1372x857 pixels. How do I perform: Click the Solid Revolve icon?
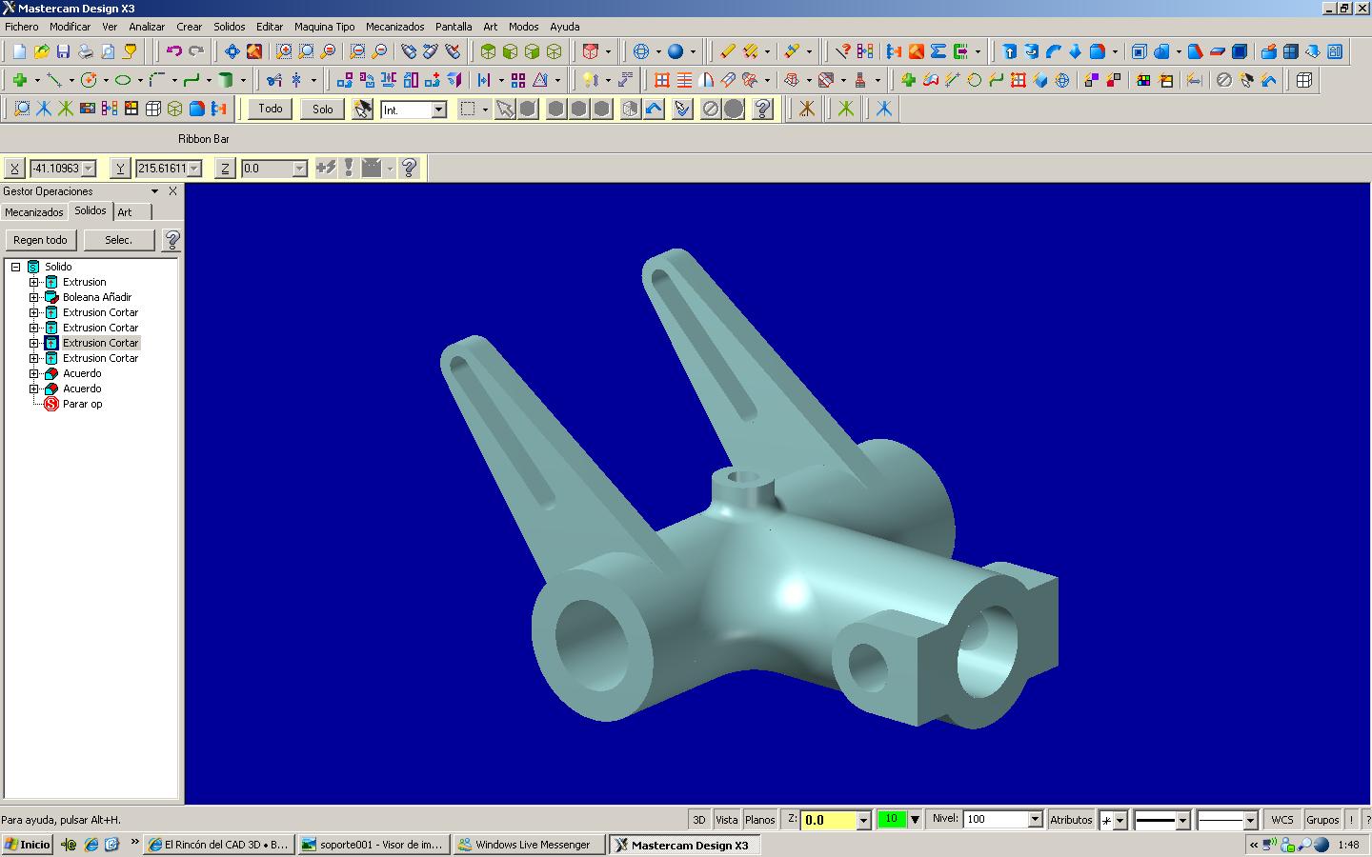coord(1032,51)
